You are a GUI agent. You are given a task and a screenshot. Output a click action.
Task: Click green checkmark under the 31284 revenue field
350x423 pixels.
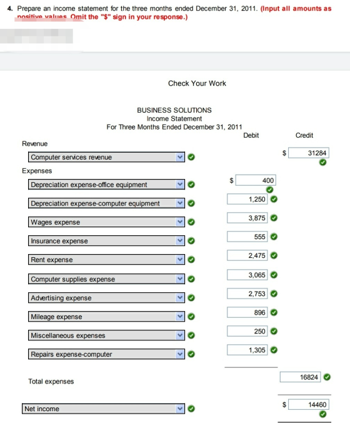pyautogui.click(x=322, y=163)
